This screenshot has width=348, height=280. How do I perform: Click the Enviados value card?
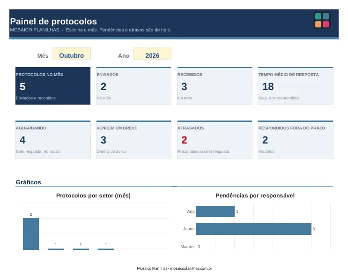point(133,86)
